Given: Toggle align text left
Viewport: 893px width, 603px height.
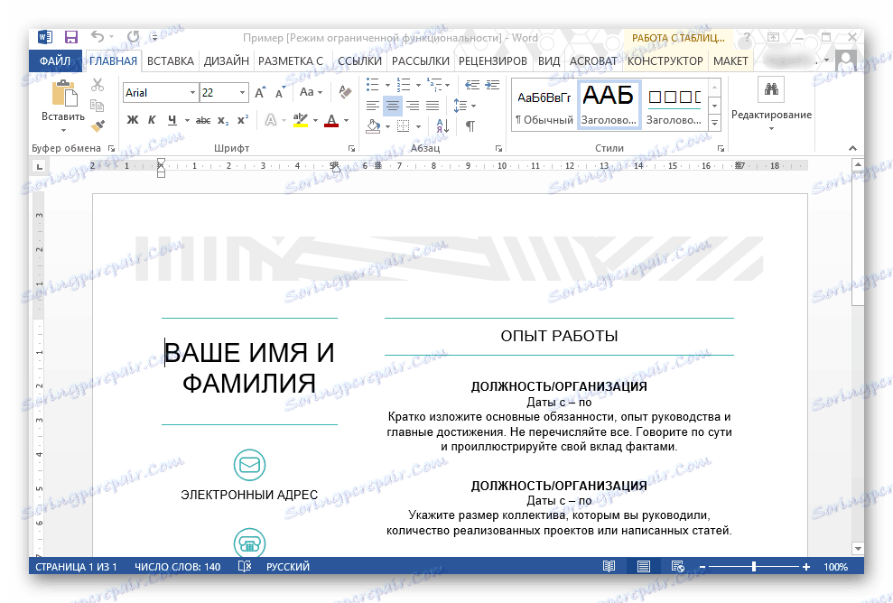Looking at the screenshot, I should [373, 106].
